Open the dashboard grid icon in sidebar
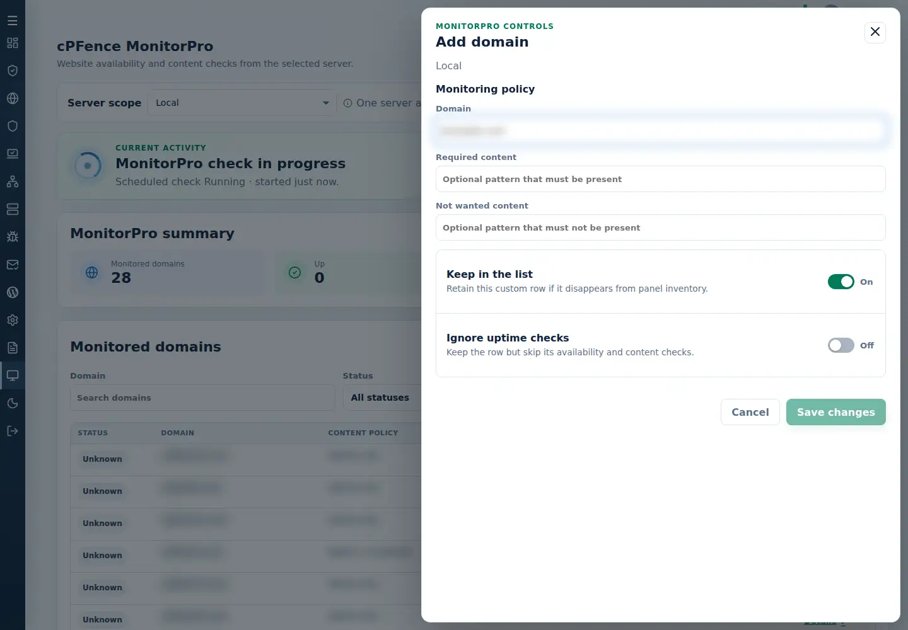This screenshot has width=908, height=630. point(13,43)
